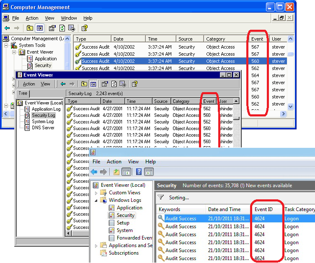Image resolution: width=315 pixels, height=263 pixels.
Task: Open Action menu in Computer Management
Action: coord(32,18)
